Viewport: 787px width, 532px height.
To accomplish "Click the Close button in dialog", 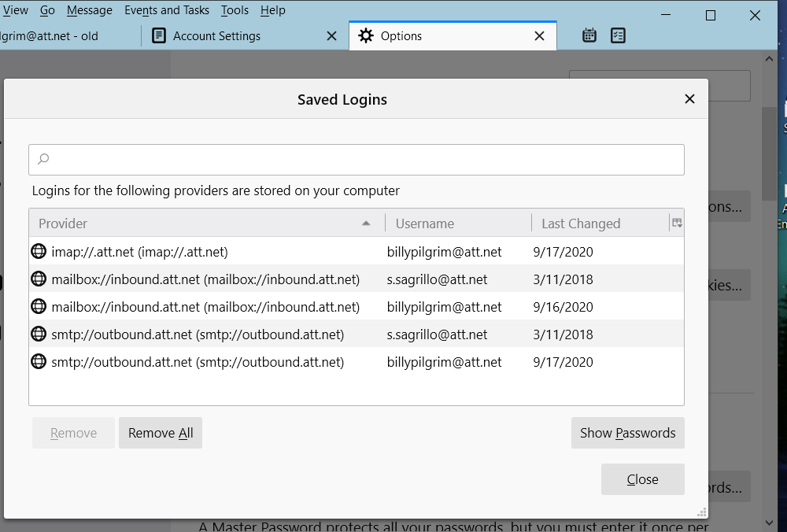I will pyautogui.click(x=642, y=479).
